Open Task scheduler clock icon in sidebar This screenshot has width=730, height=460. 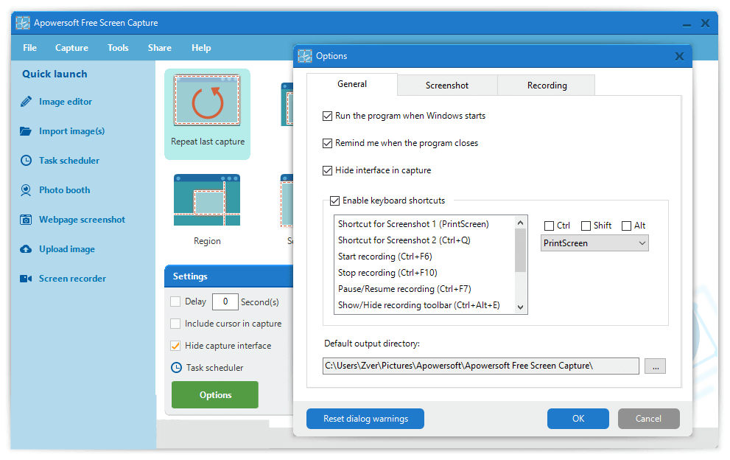[27, 161]
